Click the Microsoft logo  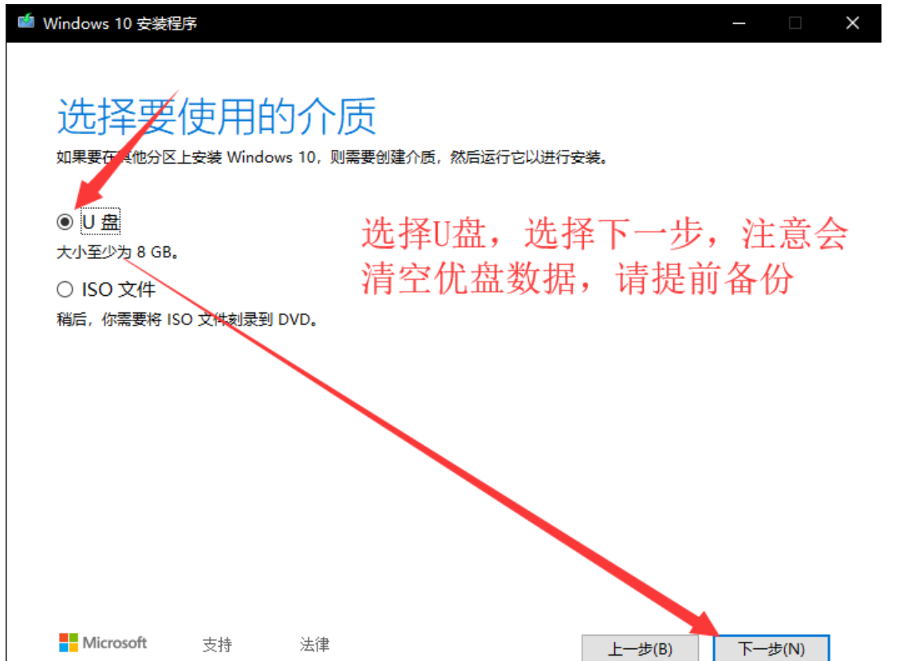tap(103, 643)
